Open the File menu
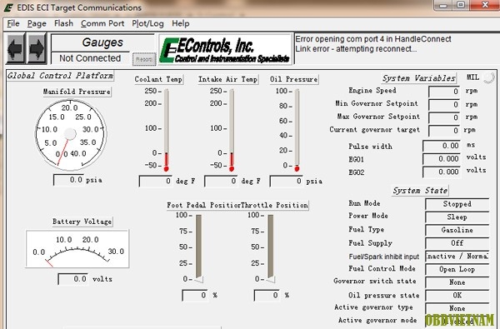This screenshot has width=500, height=329. point(13,23)
